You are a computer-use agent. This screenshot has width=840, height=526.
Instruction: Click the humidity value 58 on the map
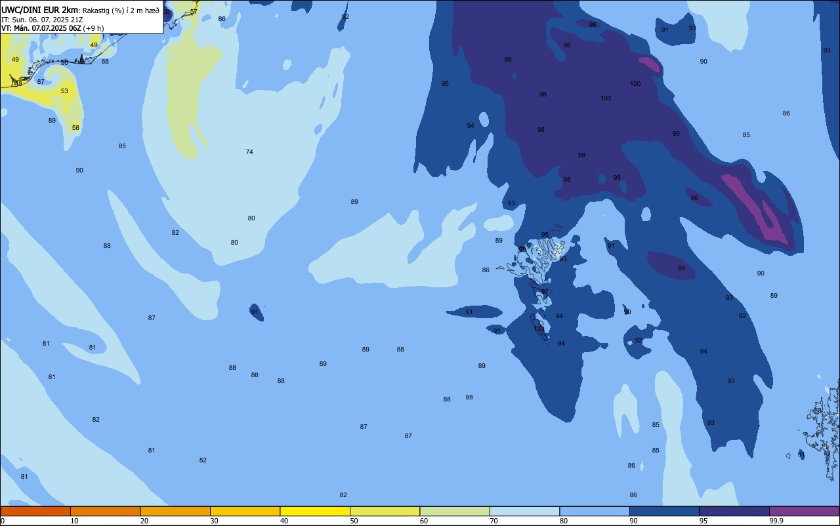pos(75,128)
